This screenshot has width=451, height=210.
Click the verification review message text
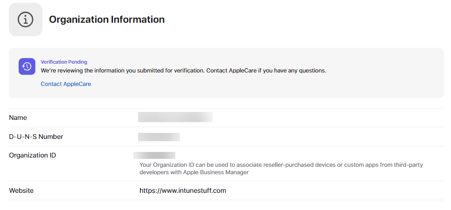184,70
